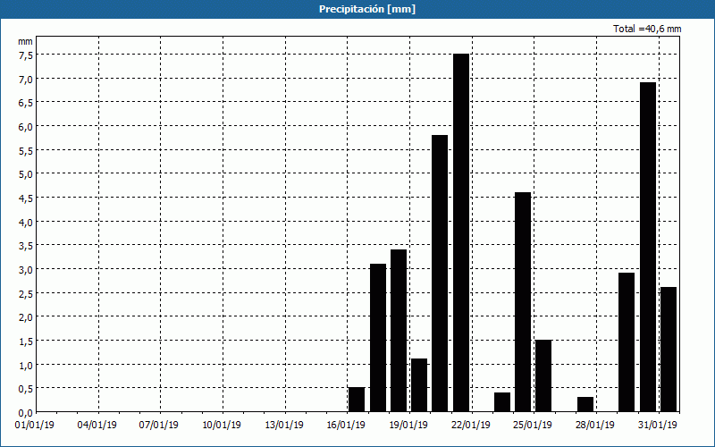This screenshot has height=447, width=715.
Task: Select the 6,9 mm bar for 30/01/19
Action: [648, 248]
